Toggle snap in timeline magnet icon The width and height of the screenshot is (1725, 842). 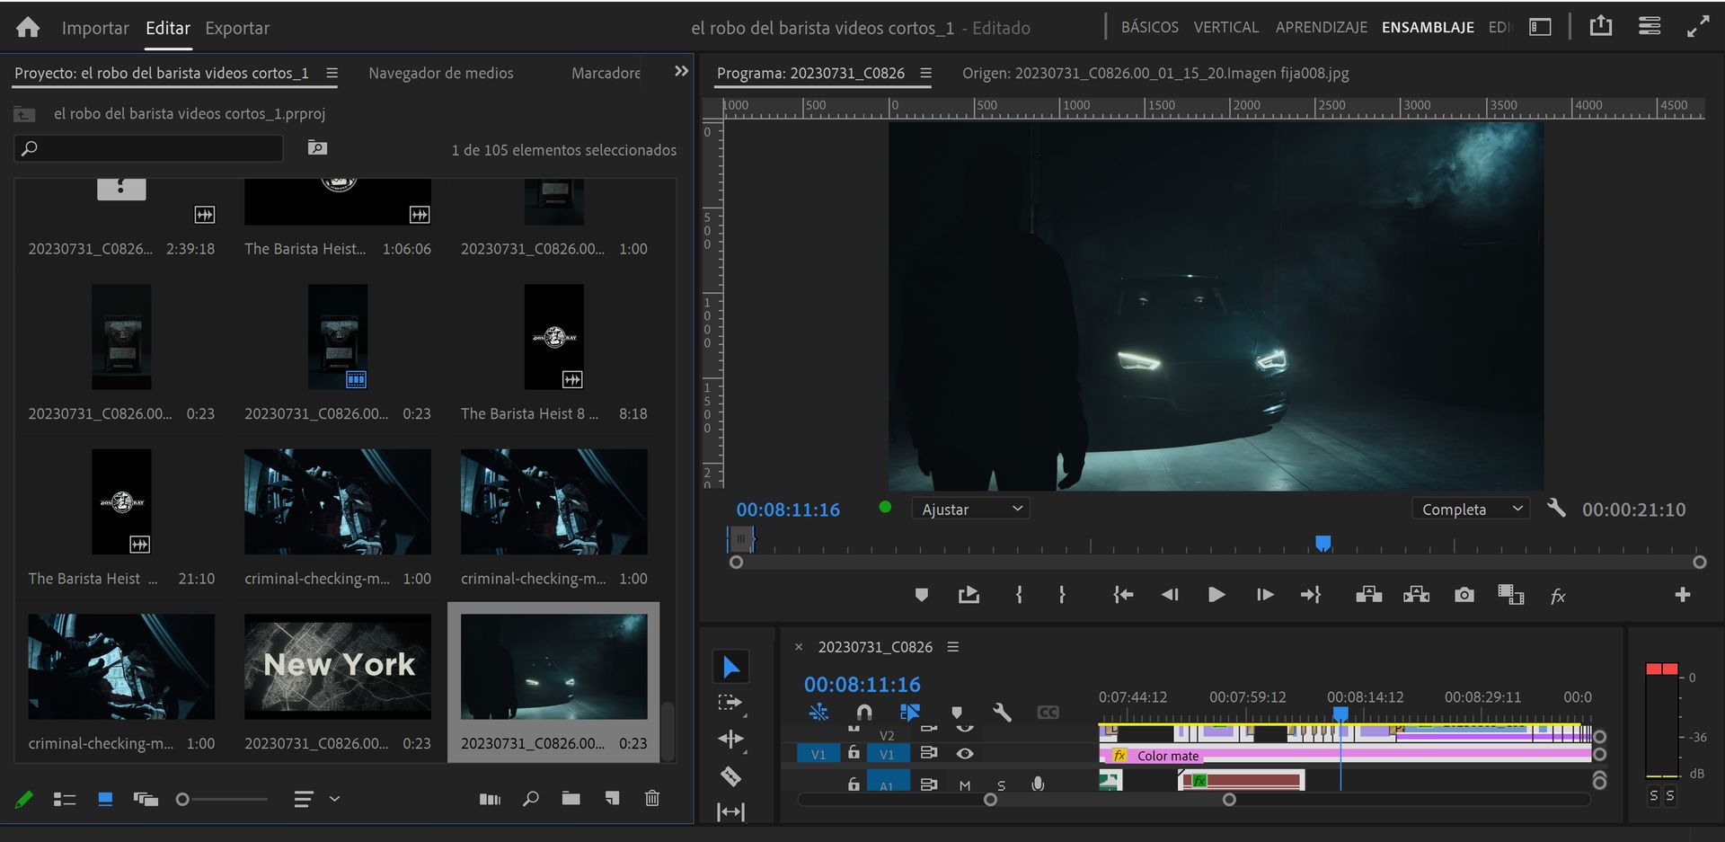pos(864,713)
